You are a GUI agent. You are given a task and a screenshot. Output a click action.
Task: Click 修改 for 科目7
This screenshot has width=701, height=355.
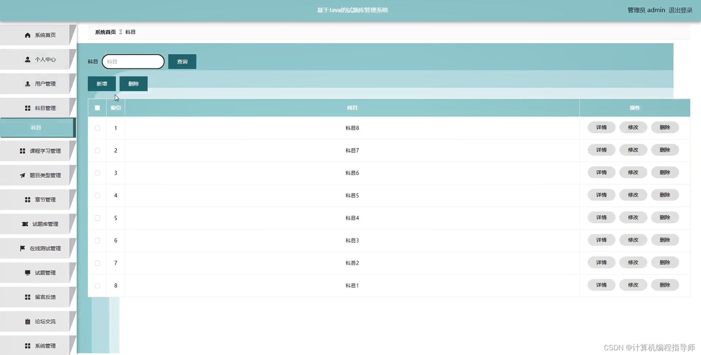(633, 150)
